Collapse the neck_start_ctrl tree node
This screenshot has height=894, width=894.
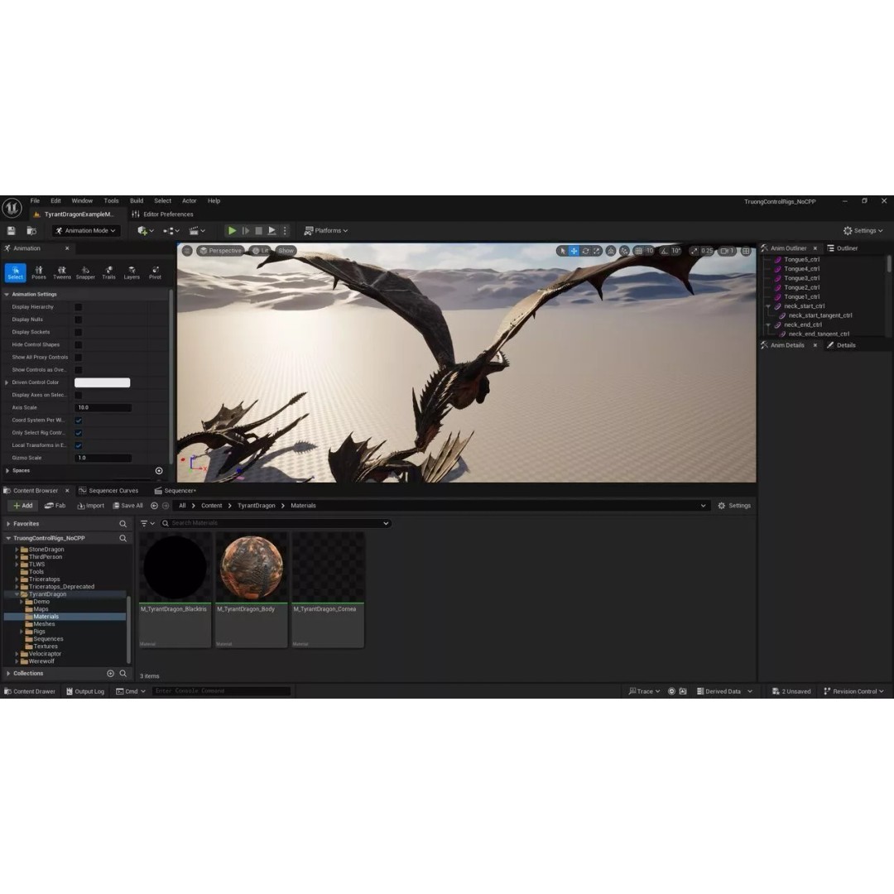(x=768, y=307)
